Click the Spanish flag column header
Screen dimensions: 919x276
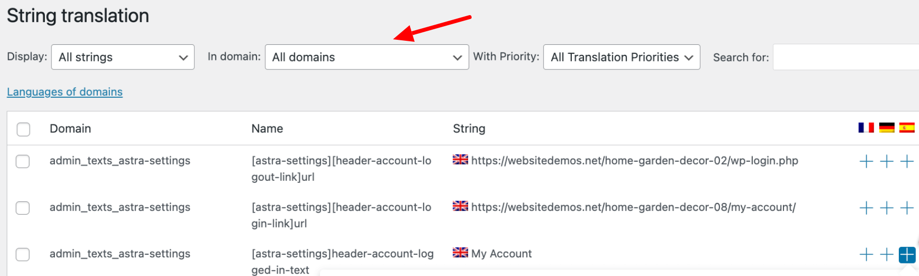click(x=907, y=128)
